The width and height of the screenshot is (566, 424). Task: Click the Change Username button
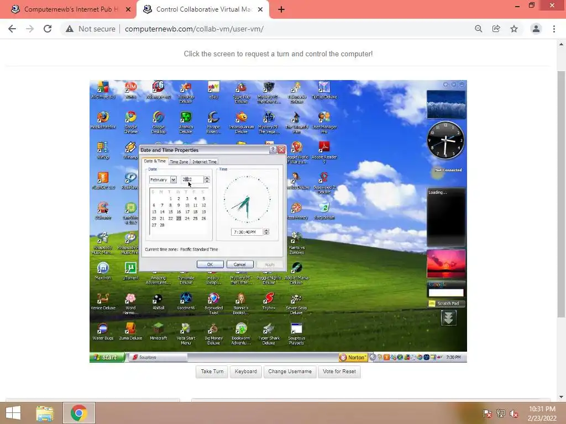[x=290, y=372]
